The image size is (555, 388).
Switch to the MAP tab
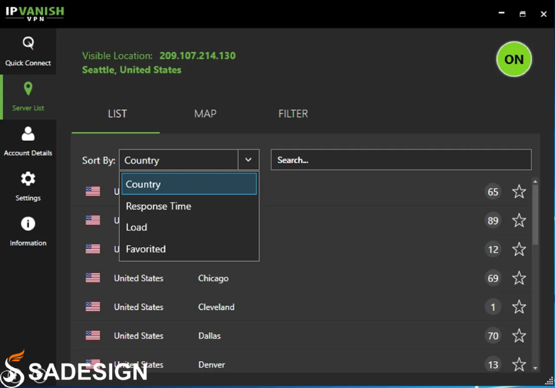coord(205,114)
